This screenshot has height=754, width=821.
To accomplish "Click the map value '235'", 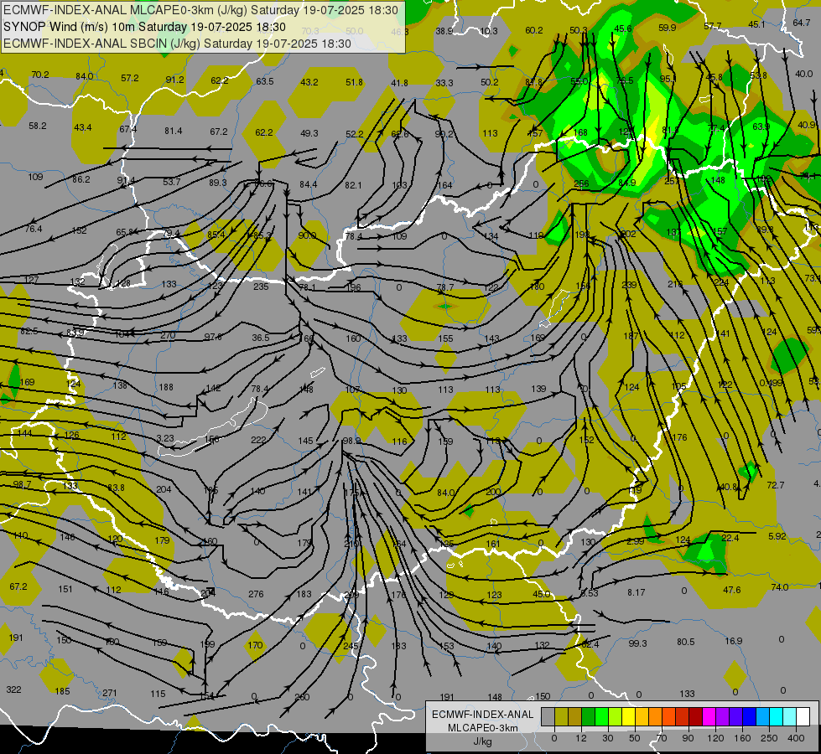I will [x=261, y=287].
